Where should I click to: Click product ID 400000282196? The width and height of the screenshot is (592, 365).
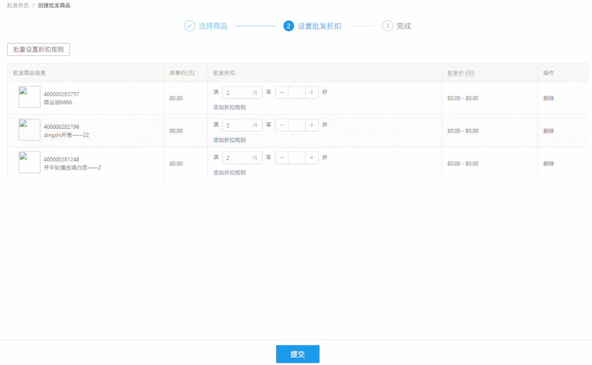click(61, 127)
